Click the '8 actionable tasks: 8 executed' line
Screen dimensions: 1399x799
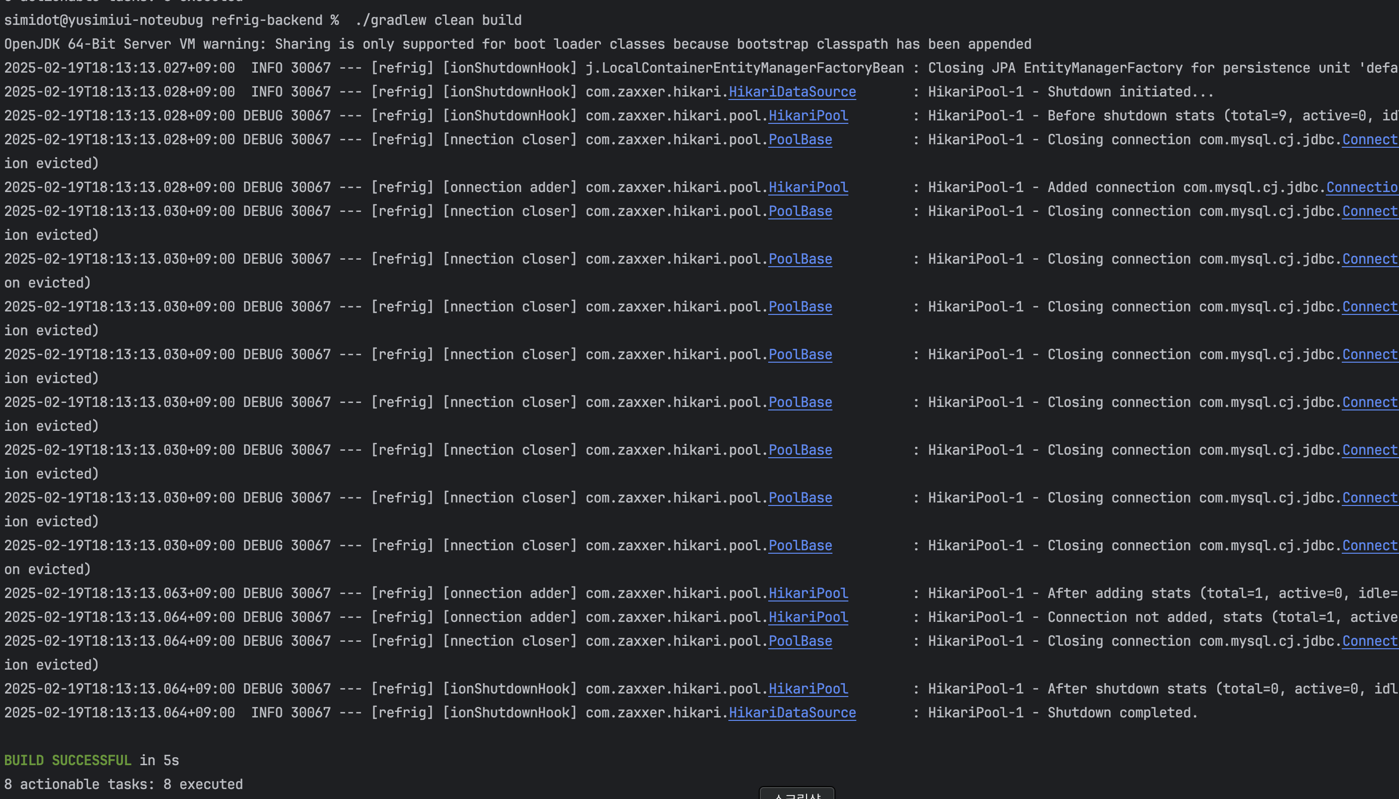pos(123,784)
